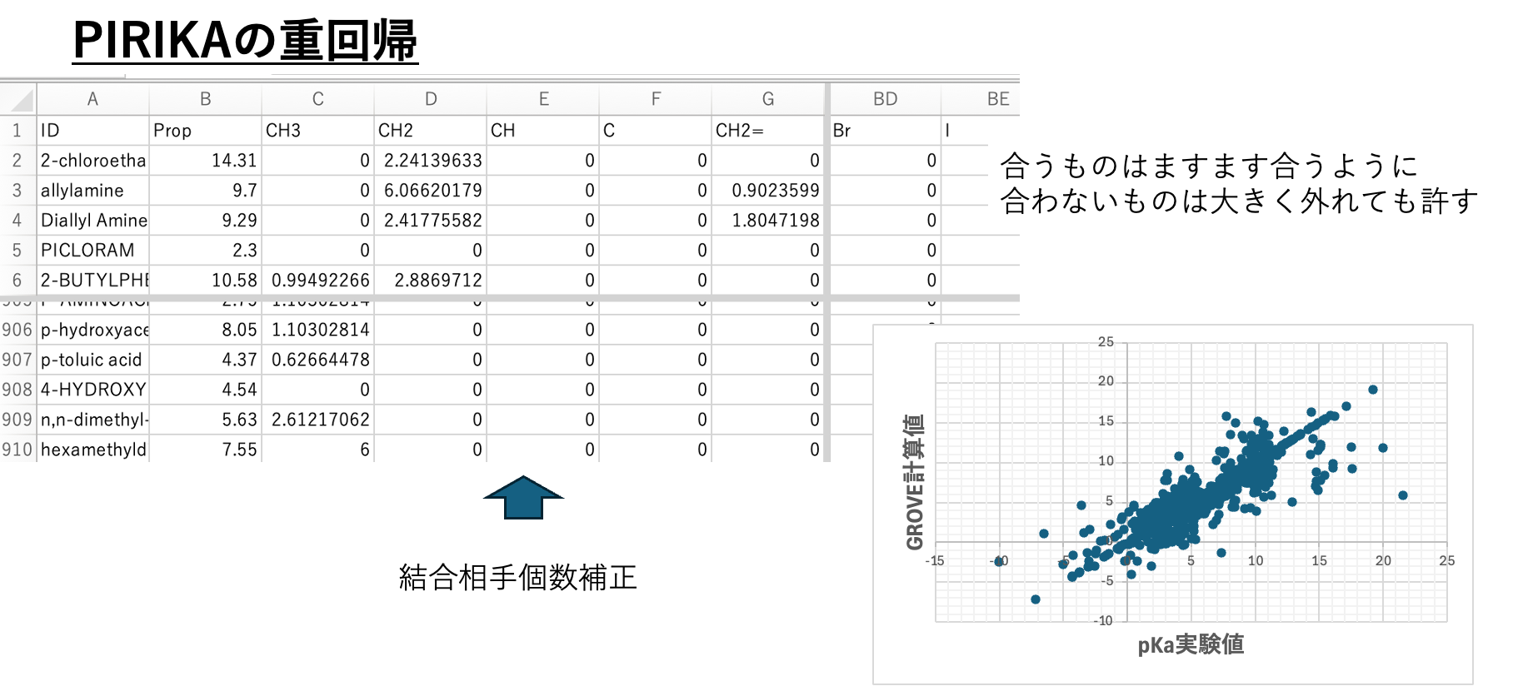This screenshot has width=1513, height=686.
Task: Select column F header
Action: pyautogui.click(x=656, y=99)
